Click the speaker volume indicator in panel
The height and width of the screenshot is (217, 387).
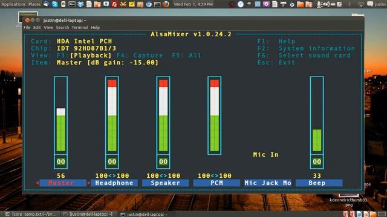(x=326, y=4)
